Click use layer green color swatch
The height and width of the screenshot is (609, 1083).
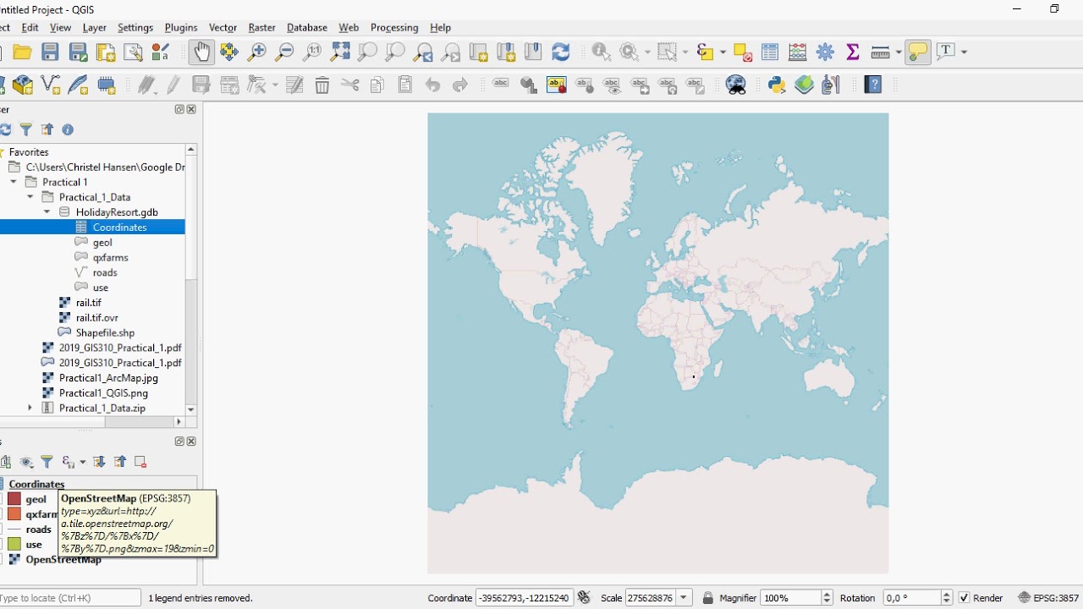(14, 545)
